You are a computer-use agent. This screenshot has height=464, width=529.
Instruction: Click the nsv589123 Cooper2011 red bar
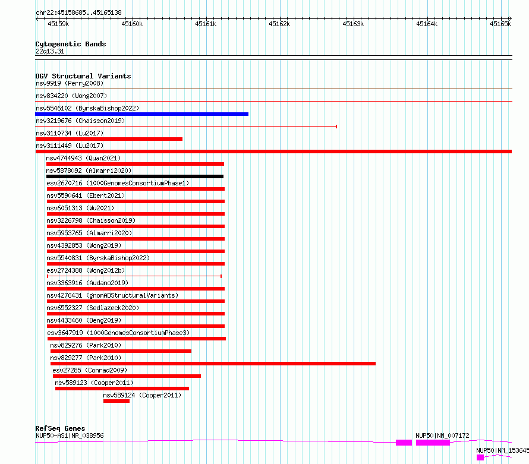[122, 389]
